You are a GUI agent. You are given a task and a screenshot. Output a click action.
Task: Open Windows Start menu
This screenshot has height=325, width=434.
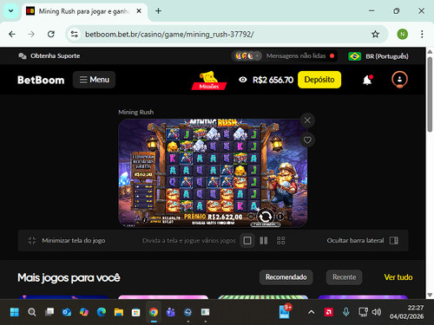click(x=15, y=312)
